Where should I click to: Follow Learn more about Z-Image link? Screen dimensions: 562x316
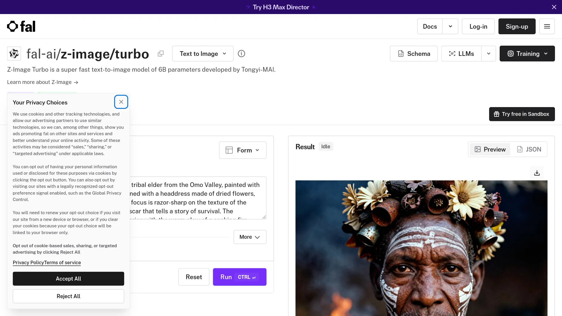click(x=42, y=82)
